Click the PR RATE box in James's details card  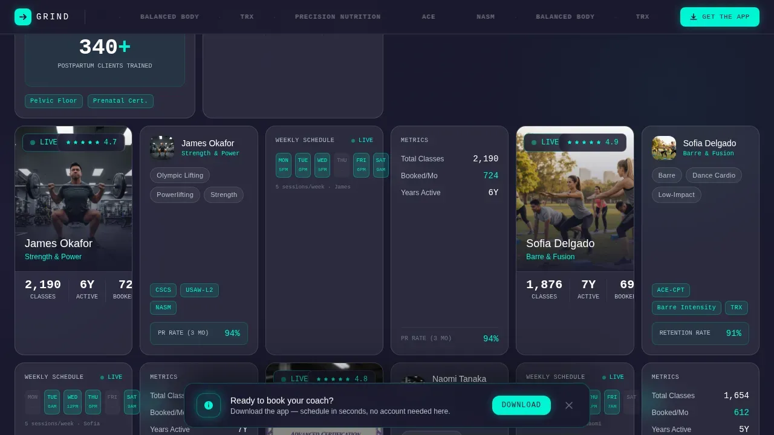[x=199, y=333]
